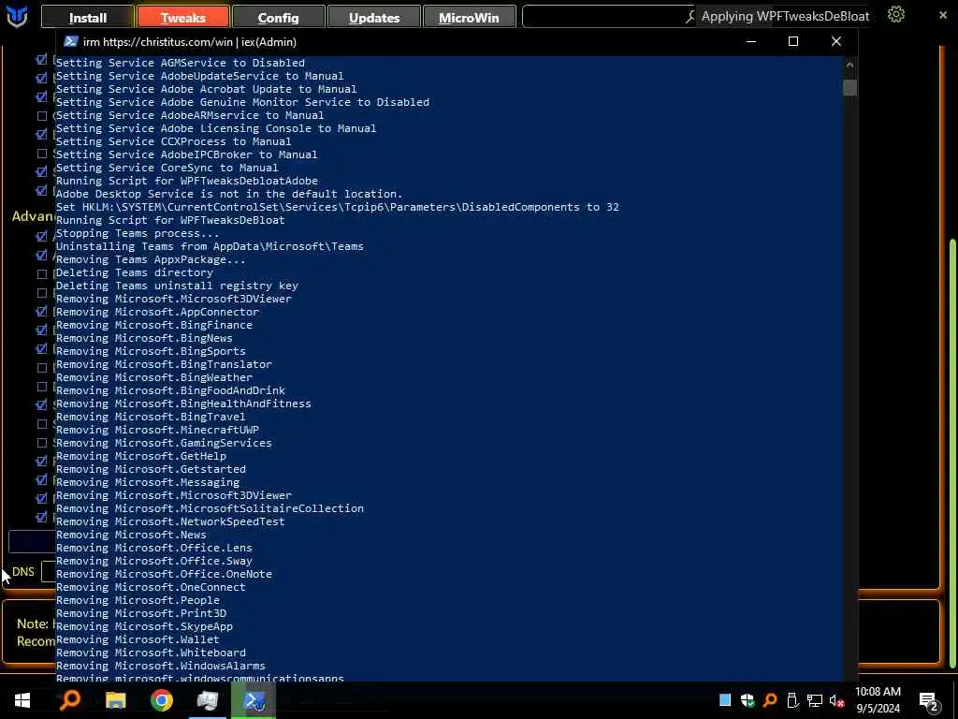This screenshot has height=719, width=958.
Task: Click the 'Uninstalling Teams from AppData' line
Action: click(210, 246)
